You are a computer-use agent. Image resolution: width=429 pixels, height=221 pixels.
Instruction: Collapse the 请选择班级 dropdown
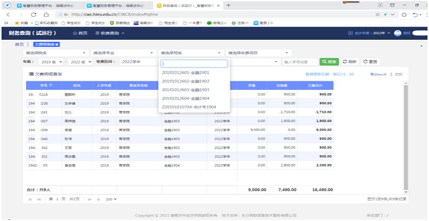click(191, 53)
